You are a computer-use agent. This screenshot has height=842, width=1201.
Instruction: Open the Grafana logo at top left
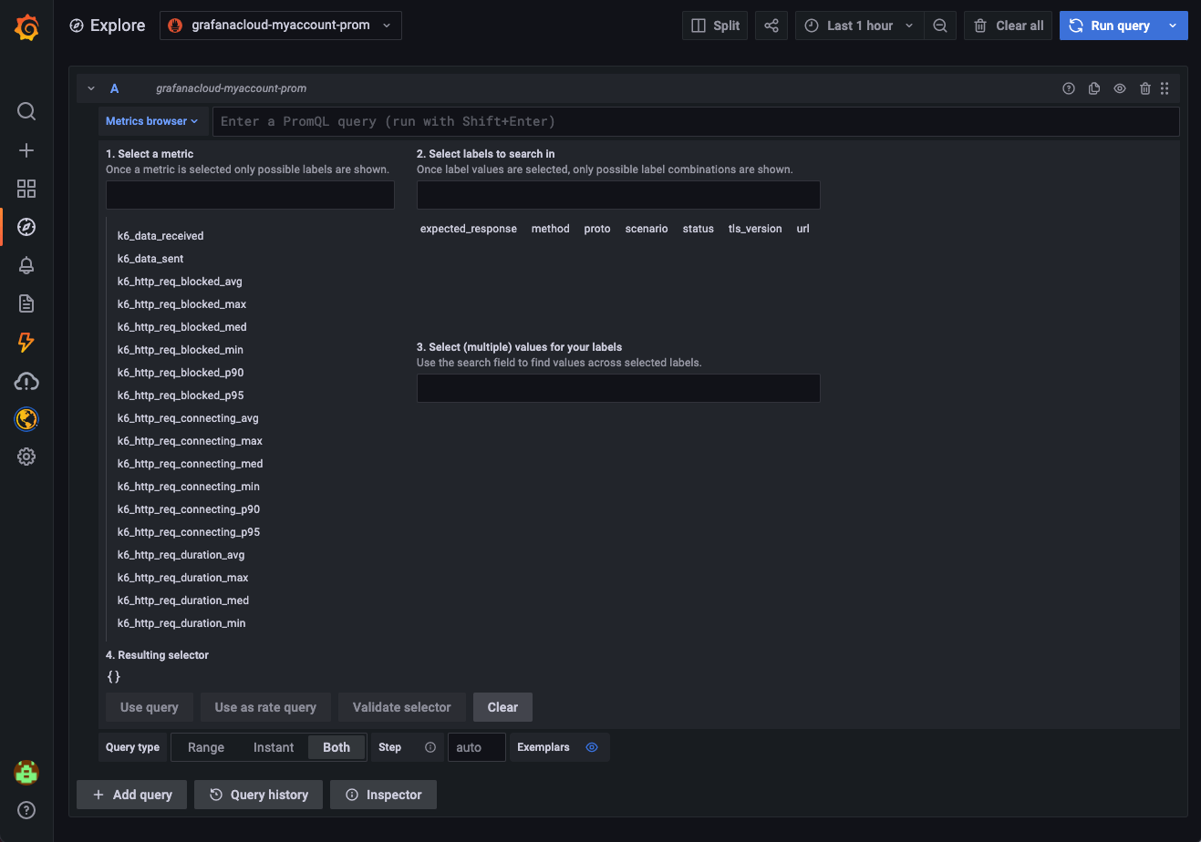tap(26, 26)
